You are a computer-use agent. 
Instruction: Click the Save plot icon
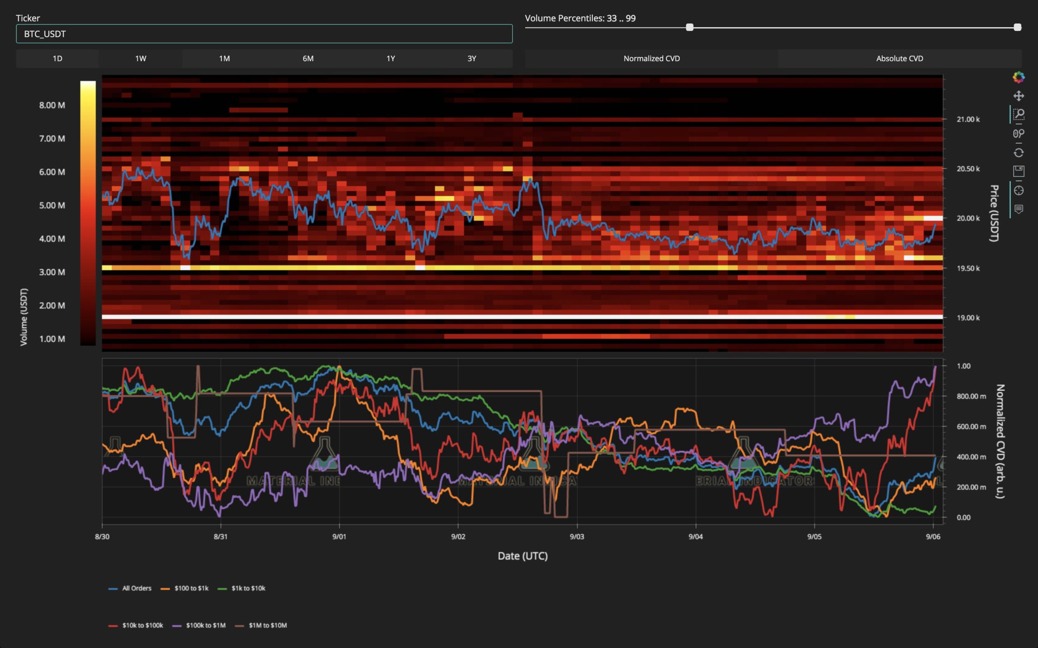[1019, 171]
